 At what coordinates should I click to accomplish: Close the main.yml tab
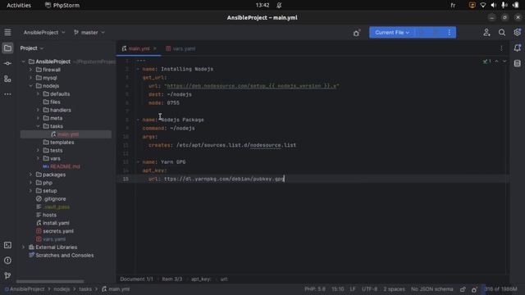pyautogui.click(x=155, y=48)
